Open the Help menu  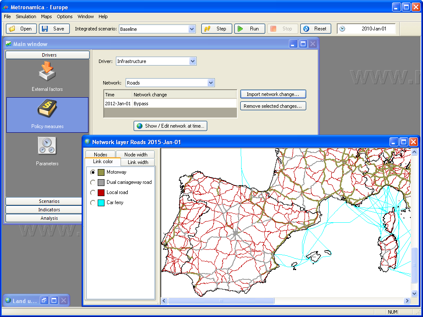tap(103, 16)
